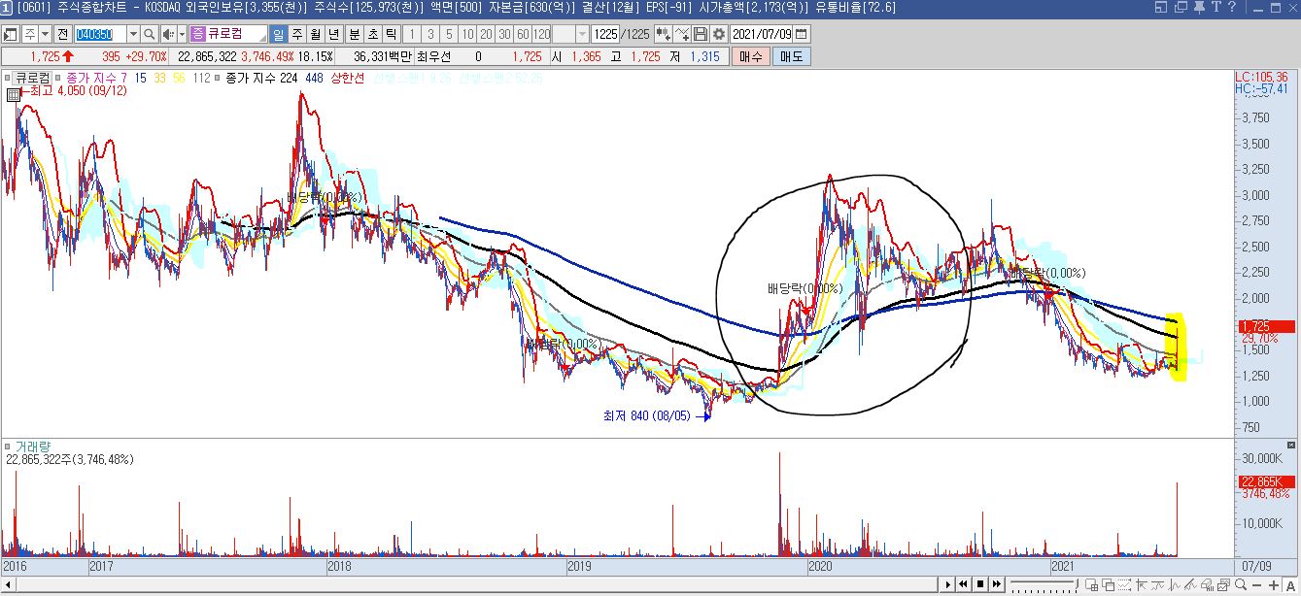Click the rewind button in chart replay
Screen dimensions: 1301x596
click(x=964, y=584)
